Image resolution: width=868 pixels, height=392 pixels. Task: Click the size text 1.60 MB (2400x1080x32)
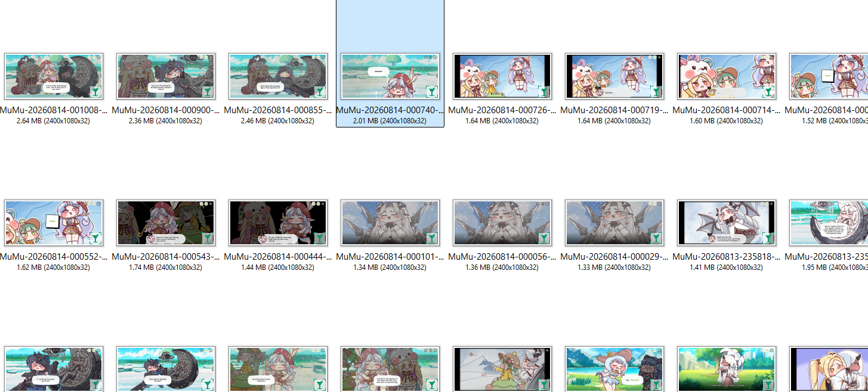[727, 121]
